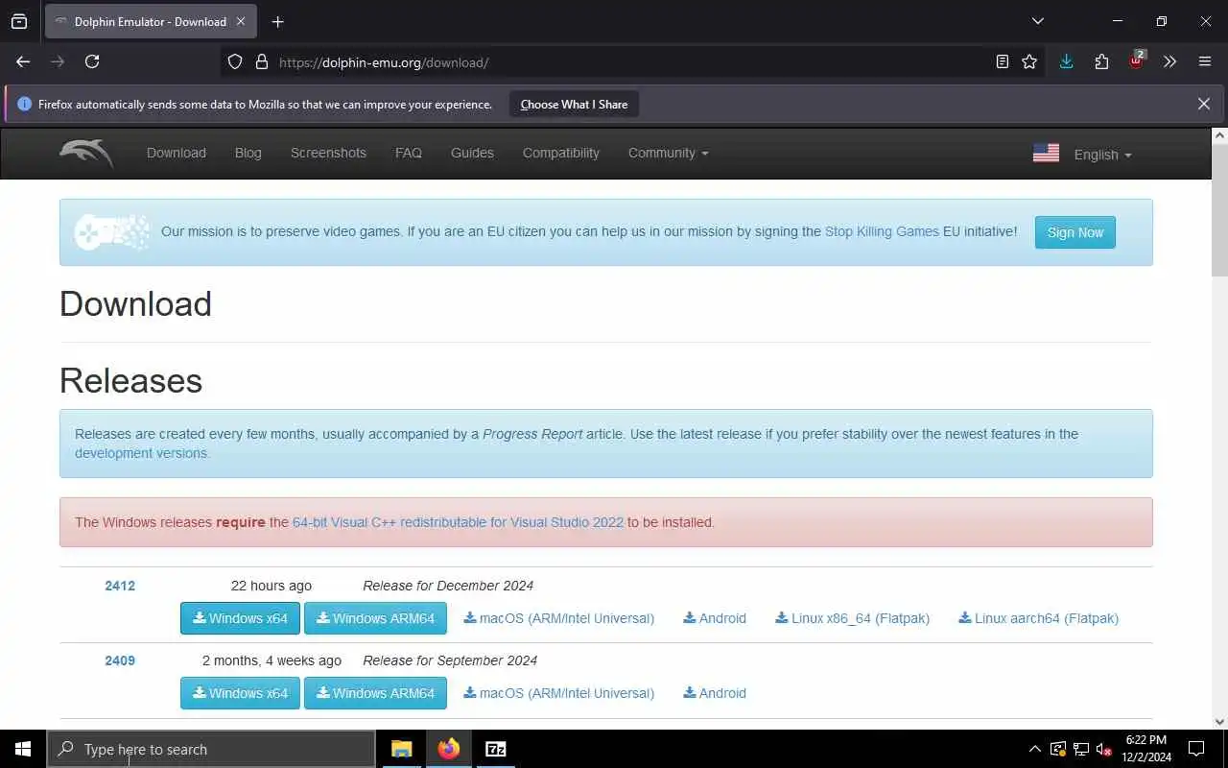Download 2412 Windows x64 build

pyautogui.click(x=240, y=618)
